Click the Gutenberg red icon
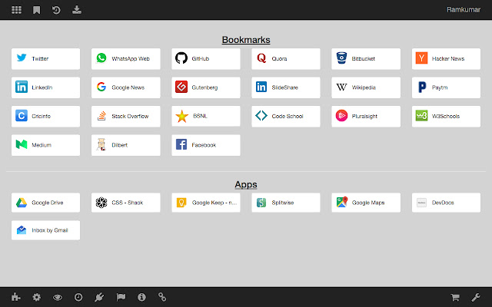 pos(181,87)
